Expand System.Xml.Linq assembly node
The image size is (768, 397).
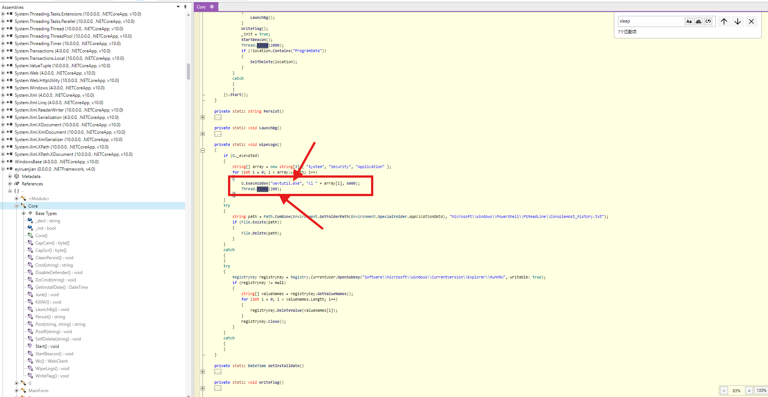point(3,103)
